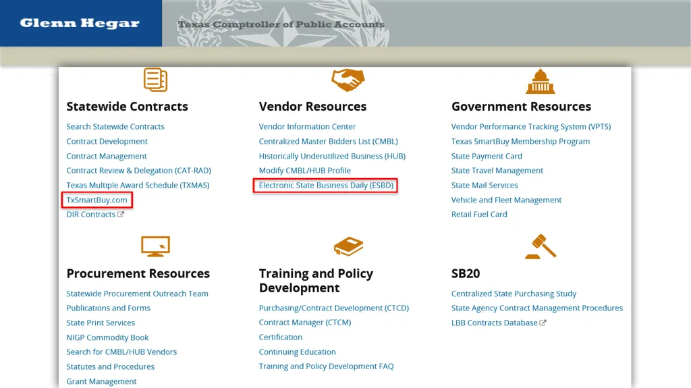The width and height of the screenshot is (691, 388).
Task: Visit the TxSmartBuy.com link
Action: click(97, 200)
